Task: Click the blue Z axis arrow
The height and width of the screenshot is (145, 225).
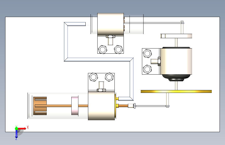Action: pyautogui.click(x=16, y=134)
